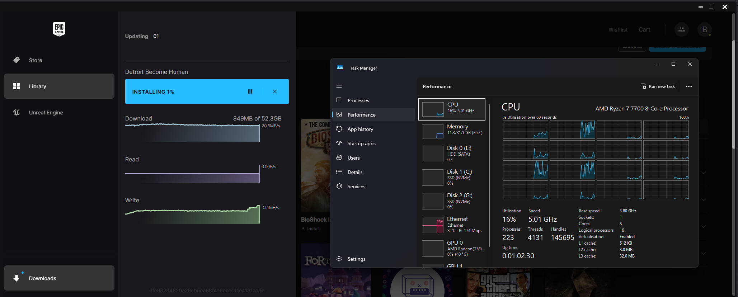Viewport: 738px width, 297px height.
Task: Open the three-dot more options menu
Action: click(x=689, y=86)
